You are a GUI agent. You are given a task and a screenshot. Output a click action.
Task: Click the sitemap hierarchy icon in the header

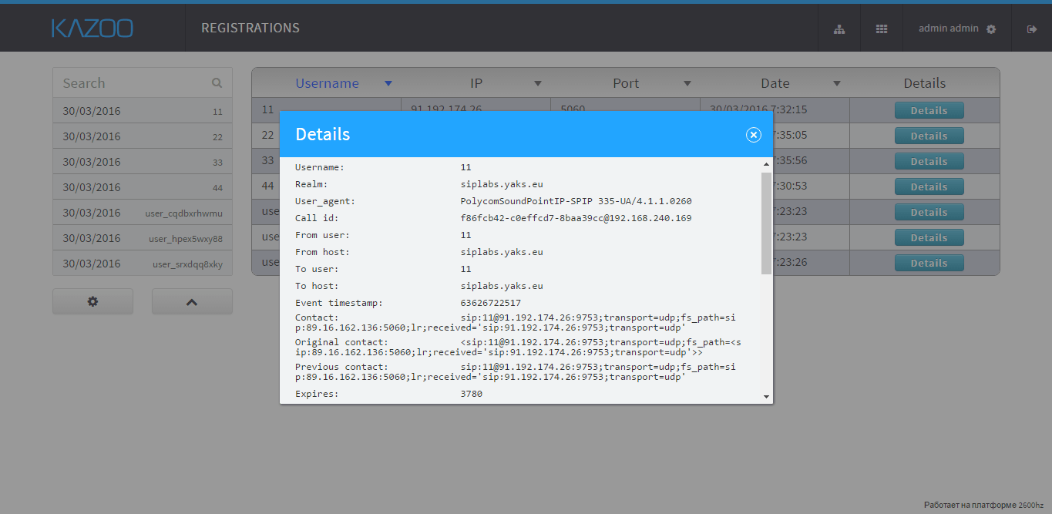(839, 29)
